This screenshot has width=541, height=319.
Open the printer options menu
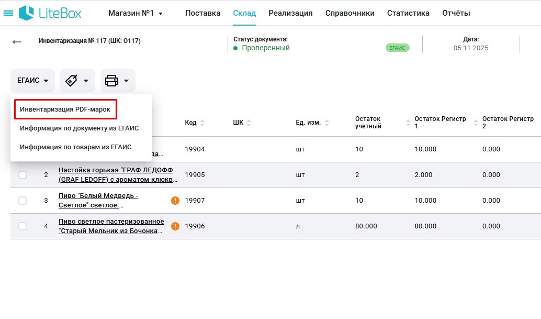click(117, 81)
